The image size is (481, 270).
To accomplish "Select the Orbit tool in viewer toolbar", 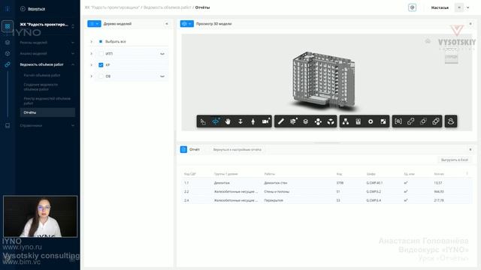I will point(216,121).
